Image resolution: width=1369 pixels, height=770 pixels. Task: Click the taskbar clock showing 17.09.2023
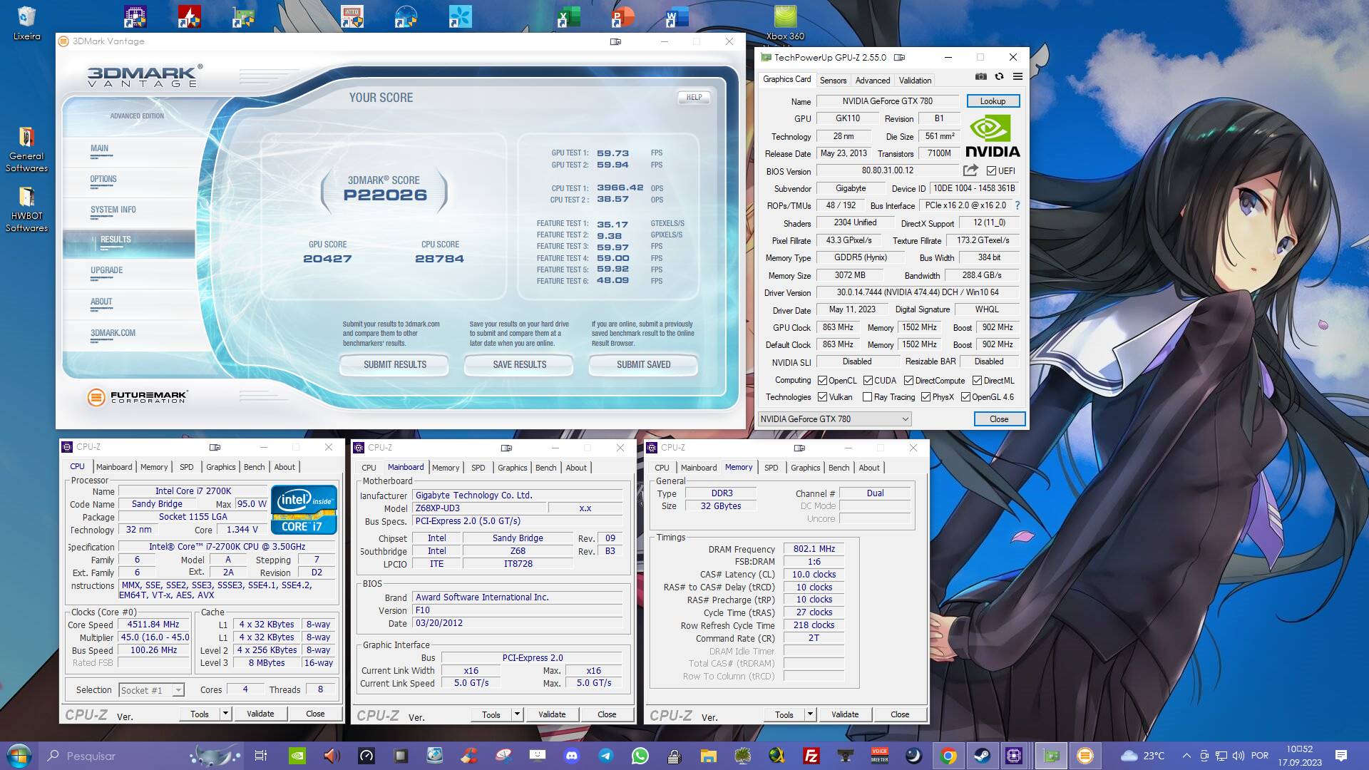coord(1300,756)
